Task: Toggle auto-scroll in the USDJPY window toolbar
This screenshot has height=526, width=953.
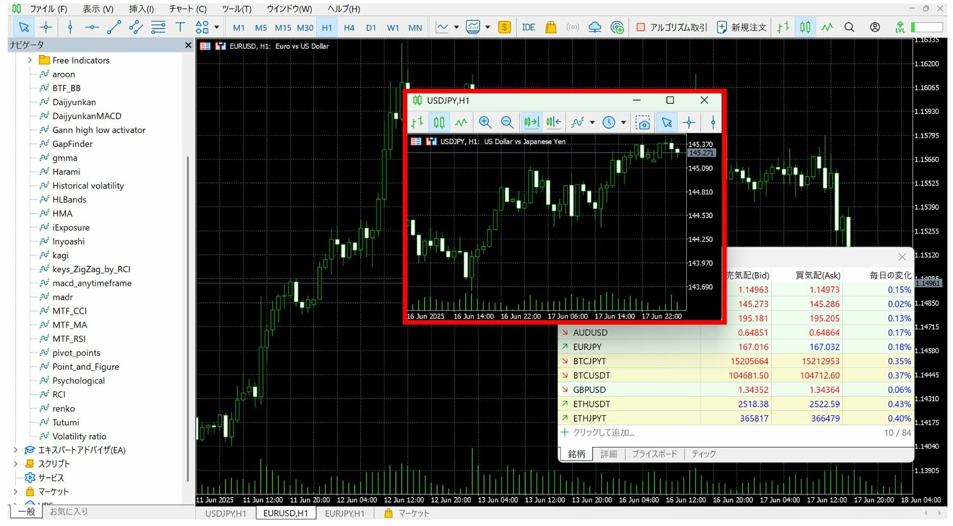Action: [531, 123]
